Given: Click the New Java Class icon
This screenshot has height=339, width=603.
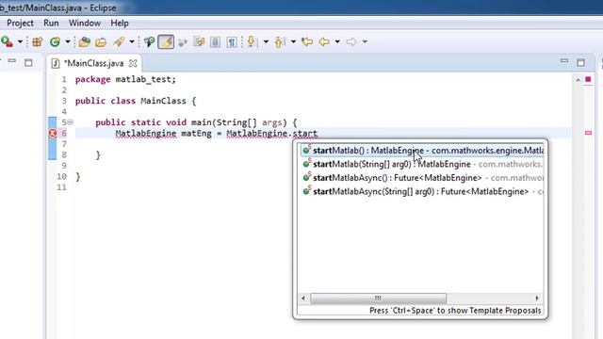Looking at the screenshot, I should point(56,41).
